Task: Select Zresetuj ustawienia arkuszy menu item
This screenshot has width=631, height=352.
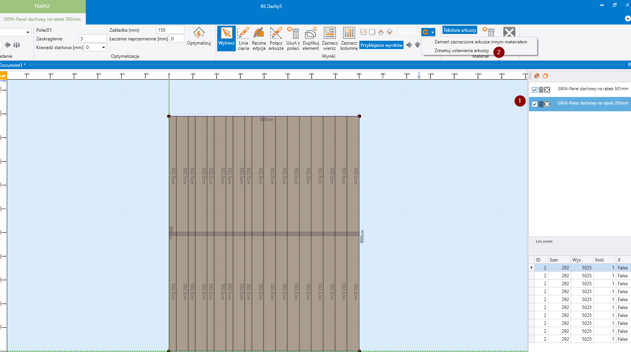Action: (x=461, y=51)
